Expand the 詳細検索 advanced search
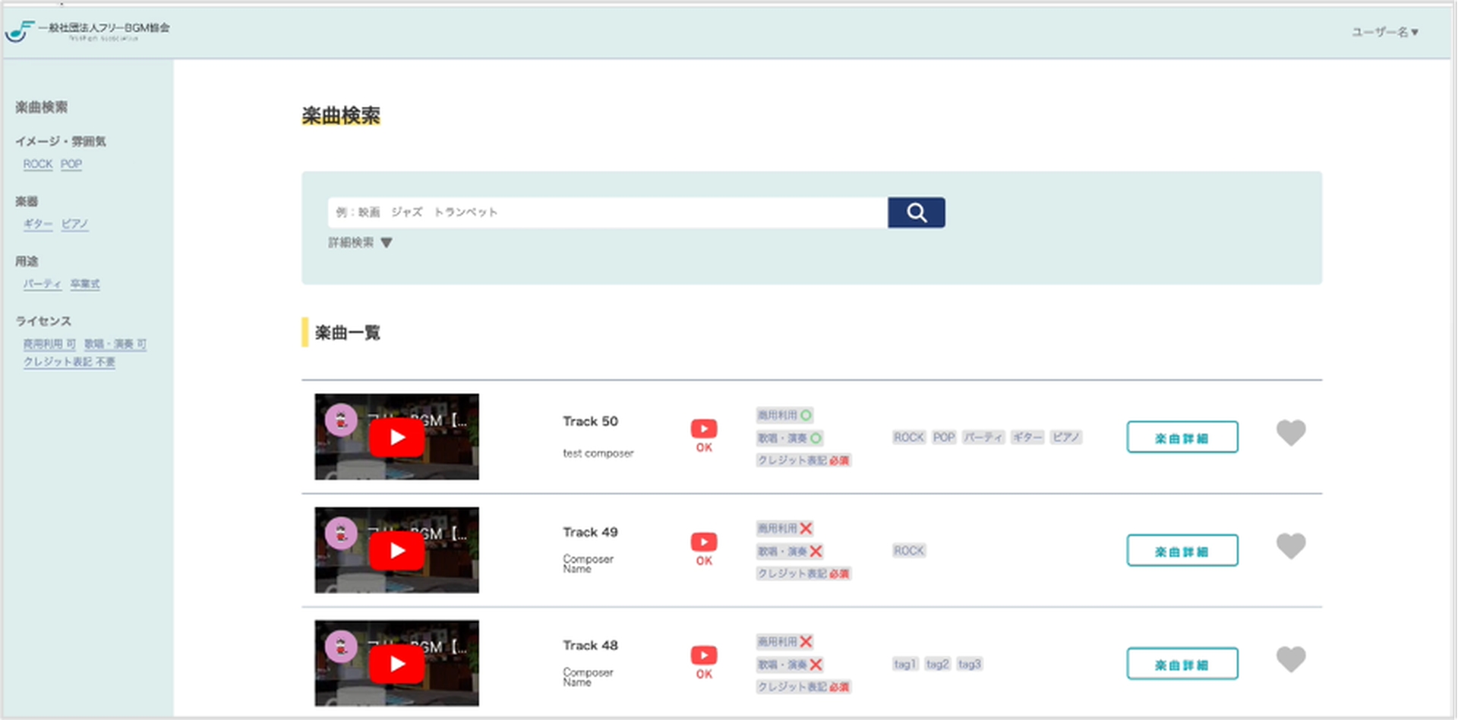 click(360, 243)
